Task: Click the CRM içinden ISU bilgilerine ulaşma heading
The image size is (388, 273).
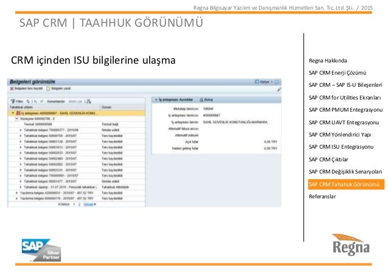Action: point(93,60)
